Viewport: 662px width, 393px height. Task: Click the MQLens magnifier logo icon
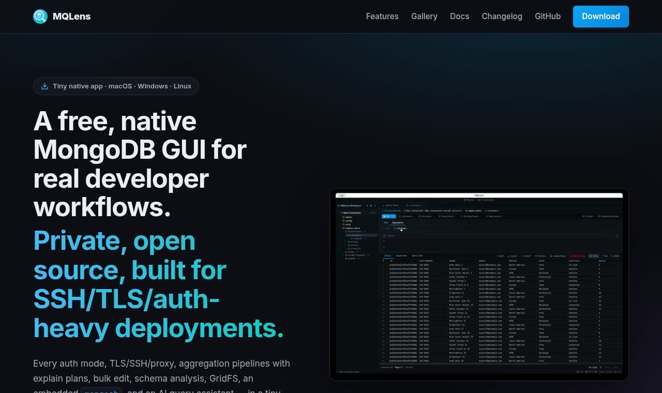(40, 17)
